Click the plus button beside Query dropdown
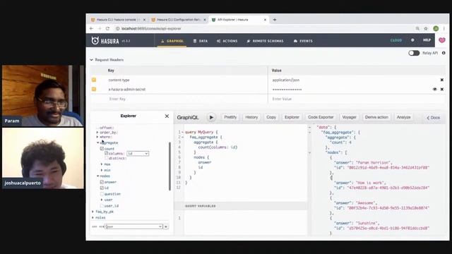This screenshot has width=452, height=254. coord(166,226)
